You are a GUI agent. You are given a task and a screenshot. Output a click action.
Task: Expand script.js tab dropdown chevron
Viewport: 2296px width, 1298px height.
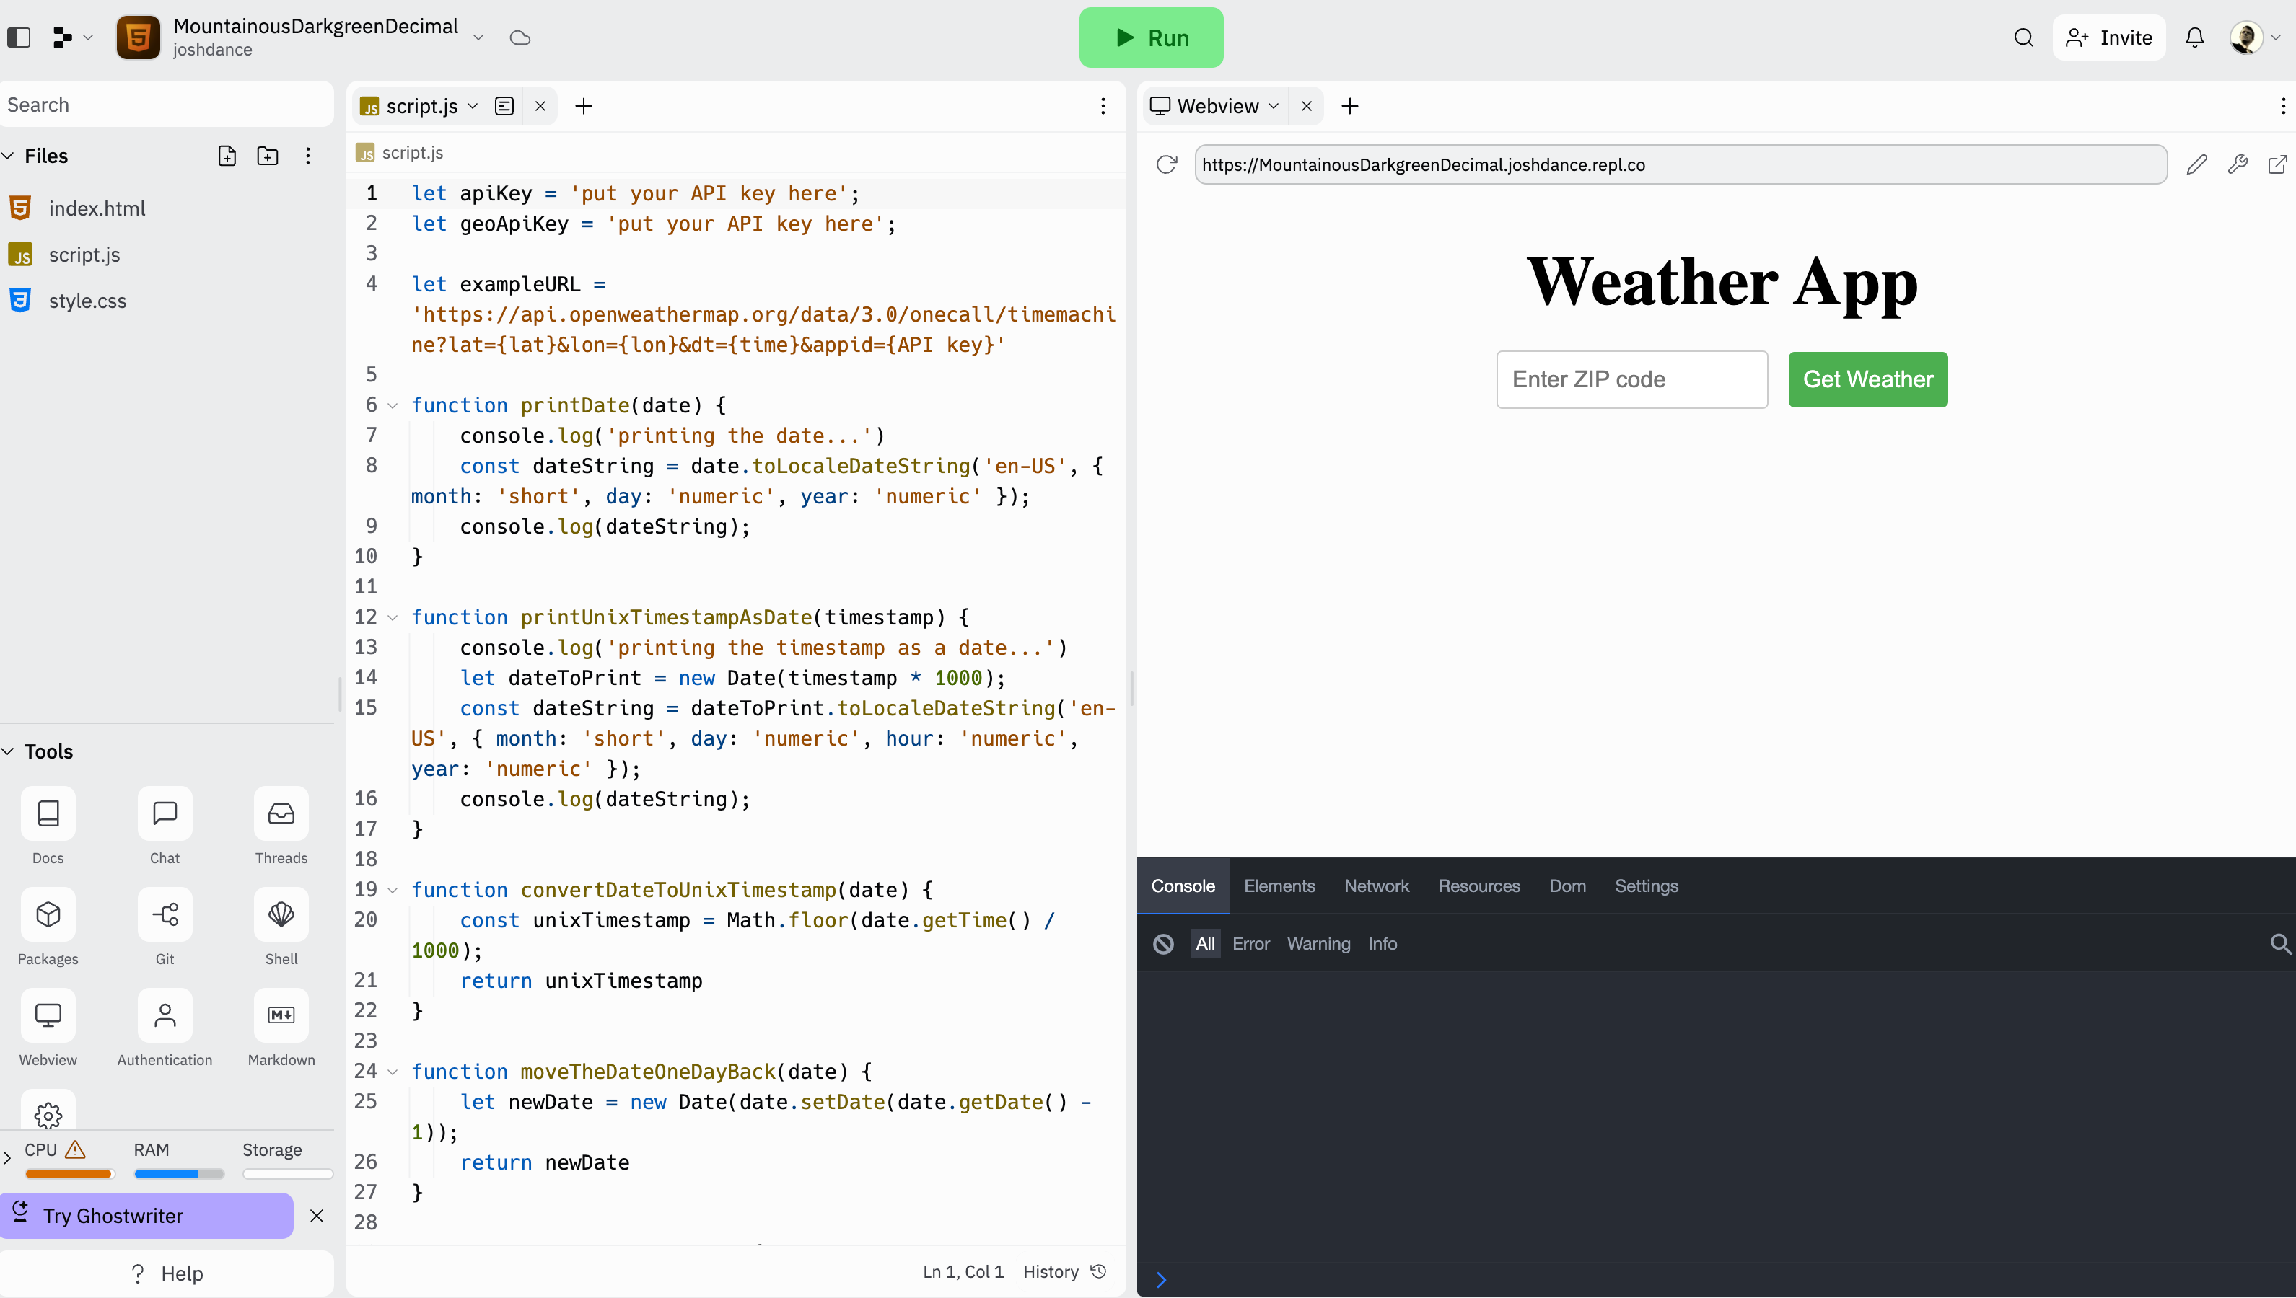click(x=473, y=106)
